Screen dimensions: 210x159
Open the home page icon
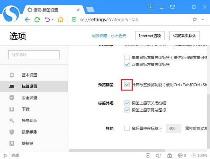(61, 20)
